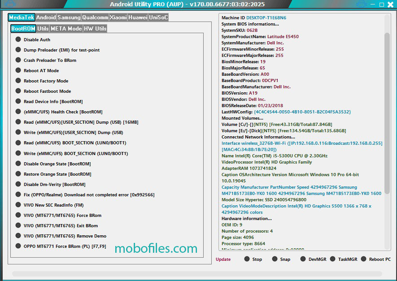This screenshot has height=281, width=397.
Task: Click the Stop button
Action: [253, 259]
